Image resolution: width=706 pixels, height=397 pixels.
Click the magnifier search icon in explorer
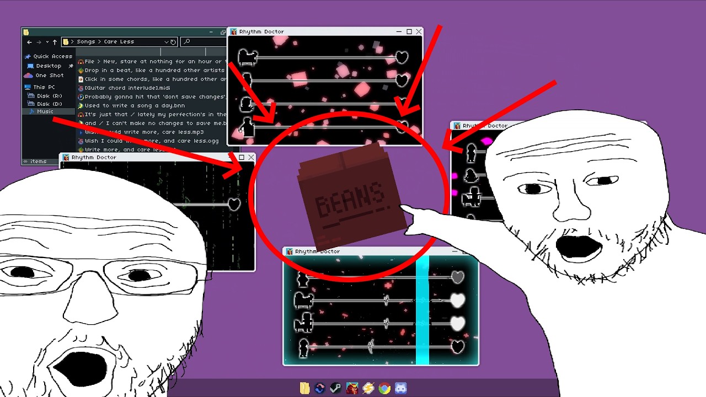186,42
